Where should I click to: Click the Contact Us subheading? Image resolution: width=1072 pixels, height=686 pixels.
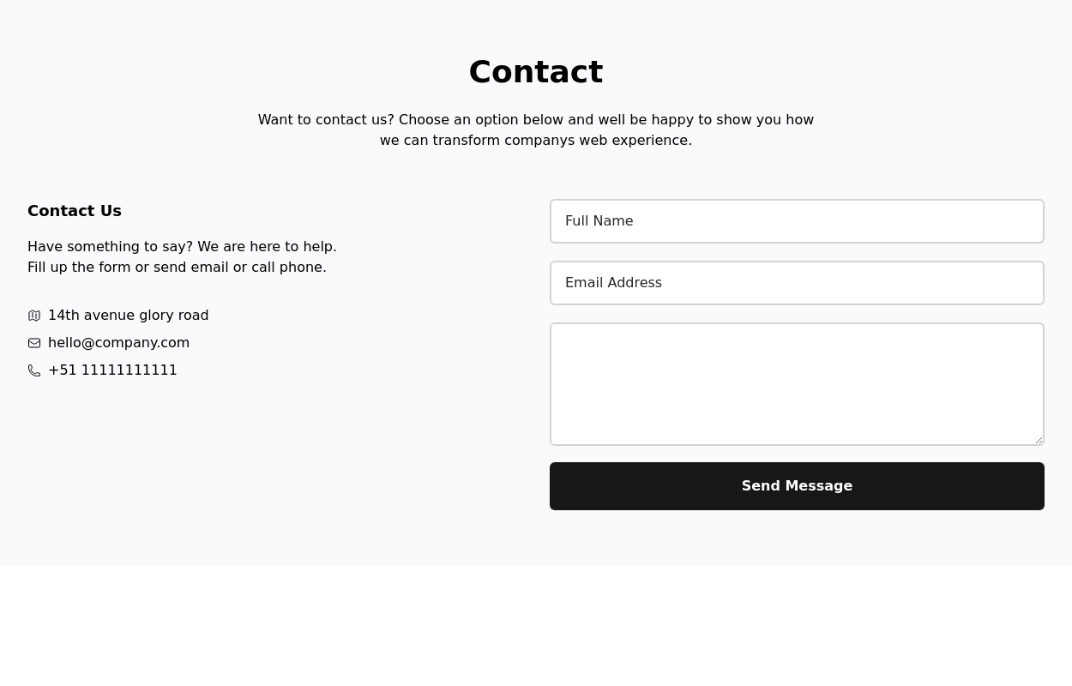[x=75, y=211]
